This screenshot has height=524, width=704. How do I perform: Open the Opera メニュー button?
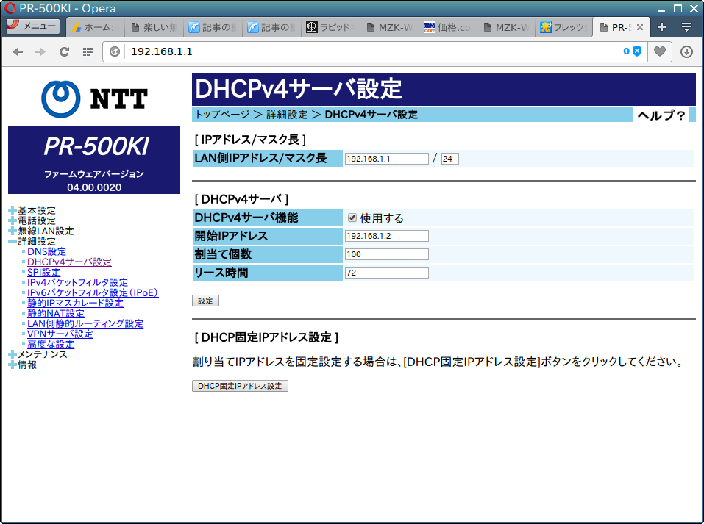(x=33, y=26)
